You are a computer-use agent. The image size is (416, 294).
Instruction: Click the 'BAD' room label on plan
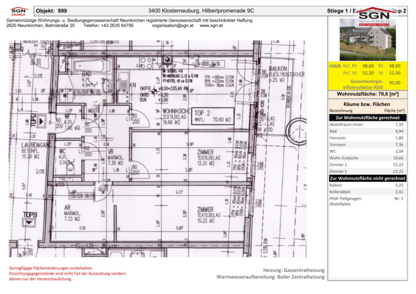(x=86, y=74)
